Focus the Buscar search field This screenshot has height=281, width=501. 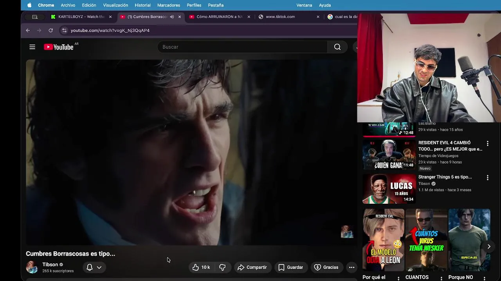(x=242, y=47)
